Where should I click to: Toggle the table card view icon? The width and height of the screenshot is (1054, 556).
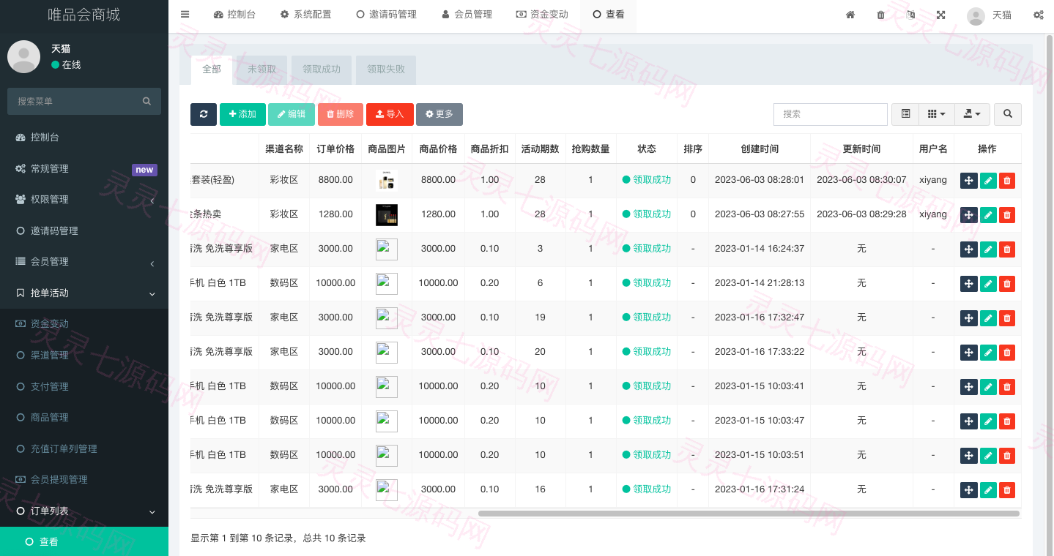click(905, 114)
